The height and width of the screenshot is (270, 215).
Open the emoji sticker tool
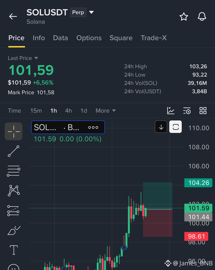(x=14, y=267)
